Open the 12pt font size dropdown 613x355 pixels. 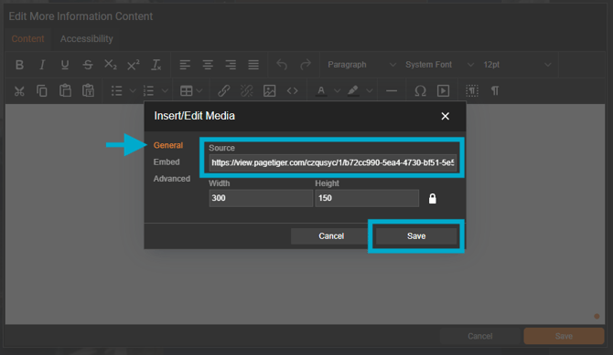click(517, 65)
